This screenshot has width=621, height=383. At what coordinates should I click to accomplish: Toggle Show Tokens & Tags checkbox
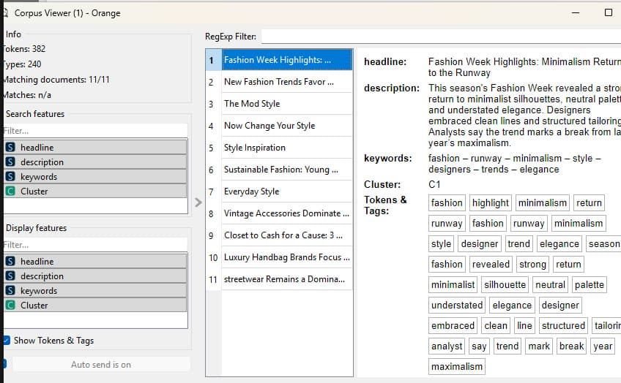click(7, 341)
